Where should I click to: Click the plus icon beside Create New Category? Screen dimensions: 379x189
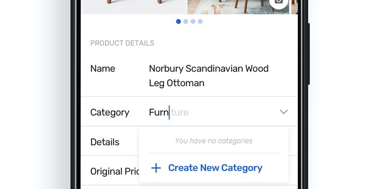click(156, 168)
